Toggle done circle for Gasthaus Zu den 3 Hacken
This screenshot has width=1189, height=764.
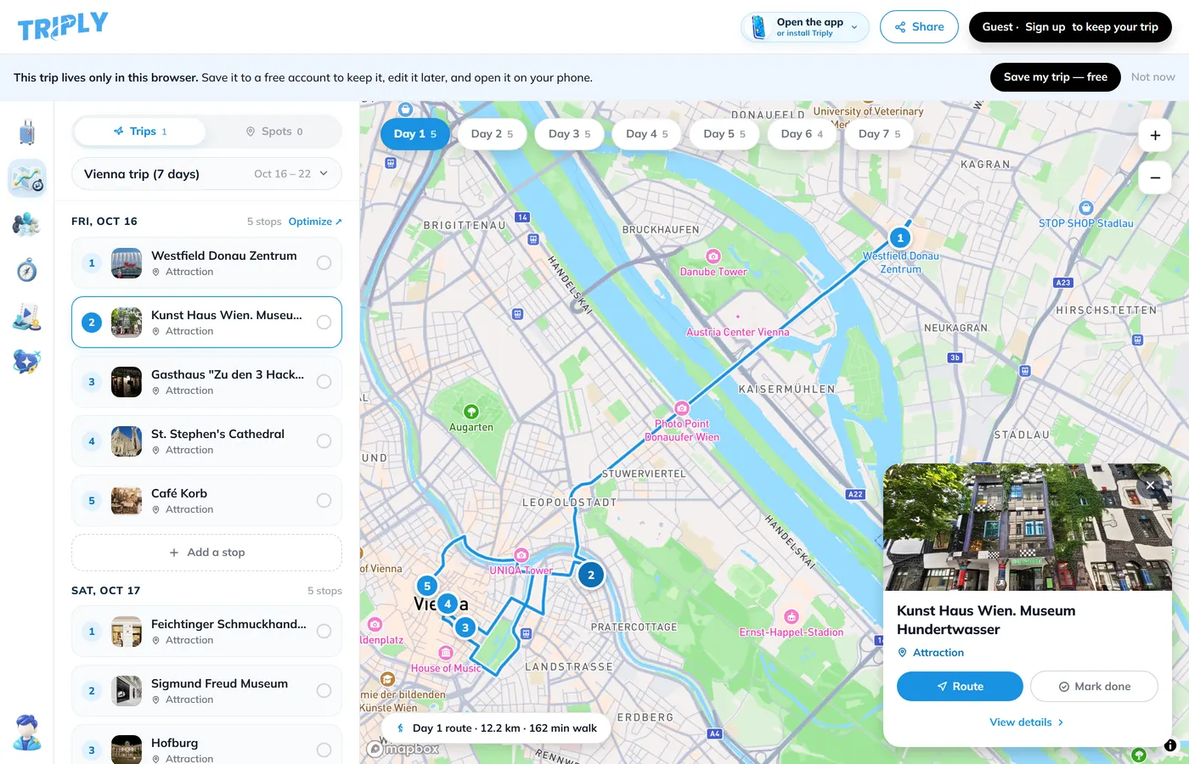pos(324,382)
